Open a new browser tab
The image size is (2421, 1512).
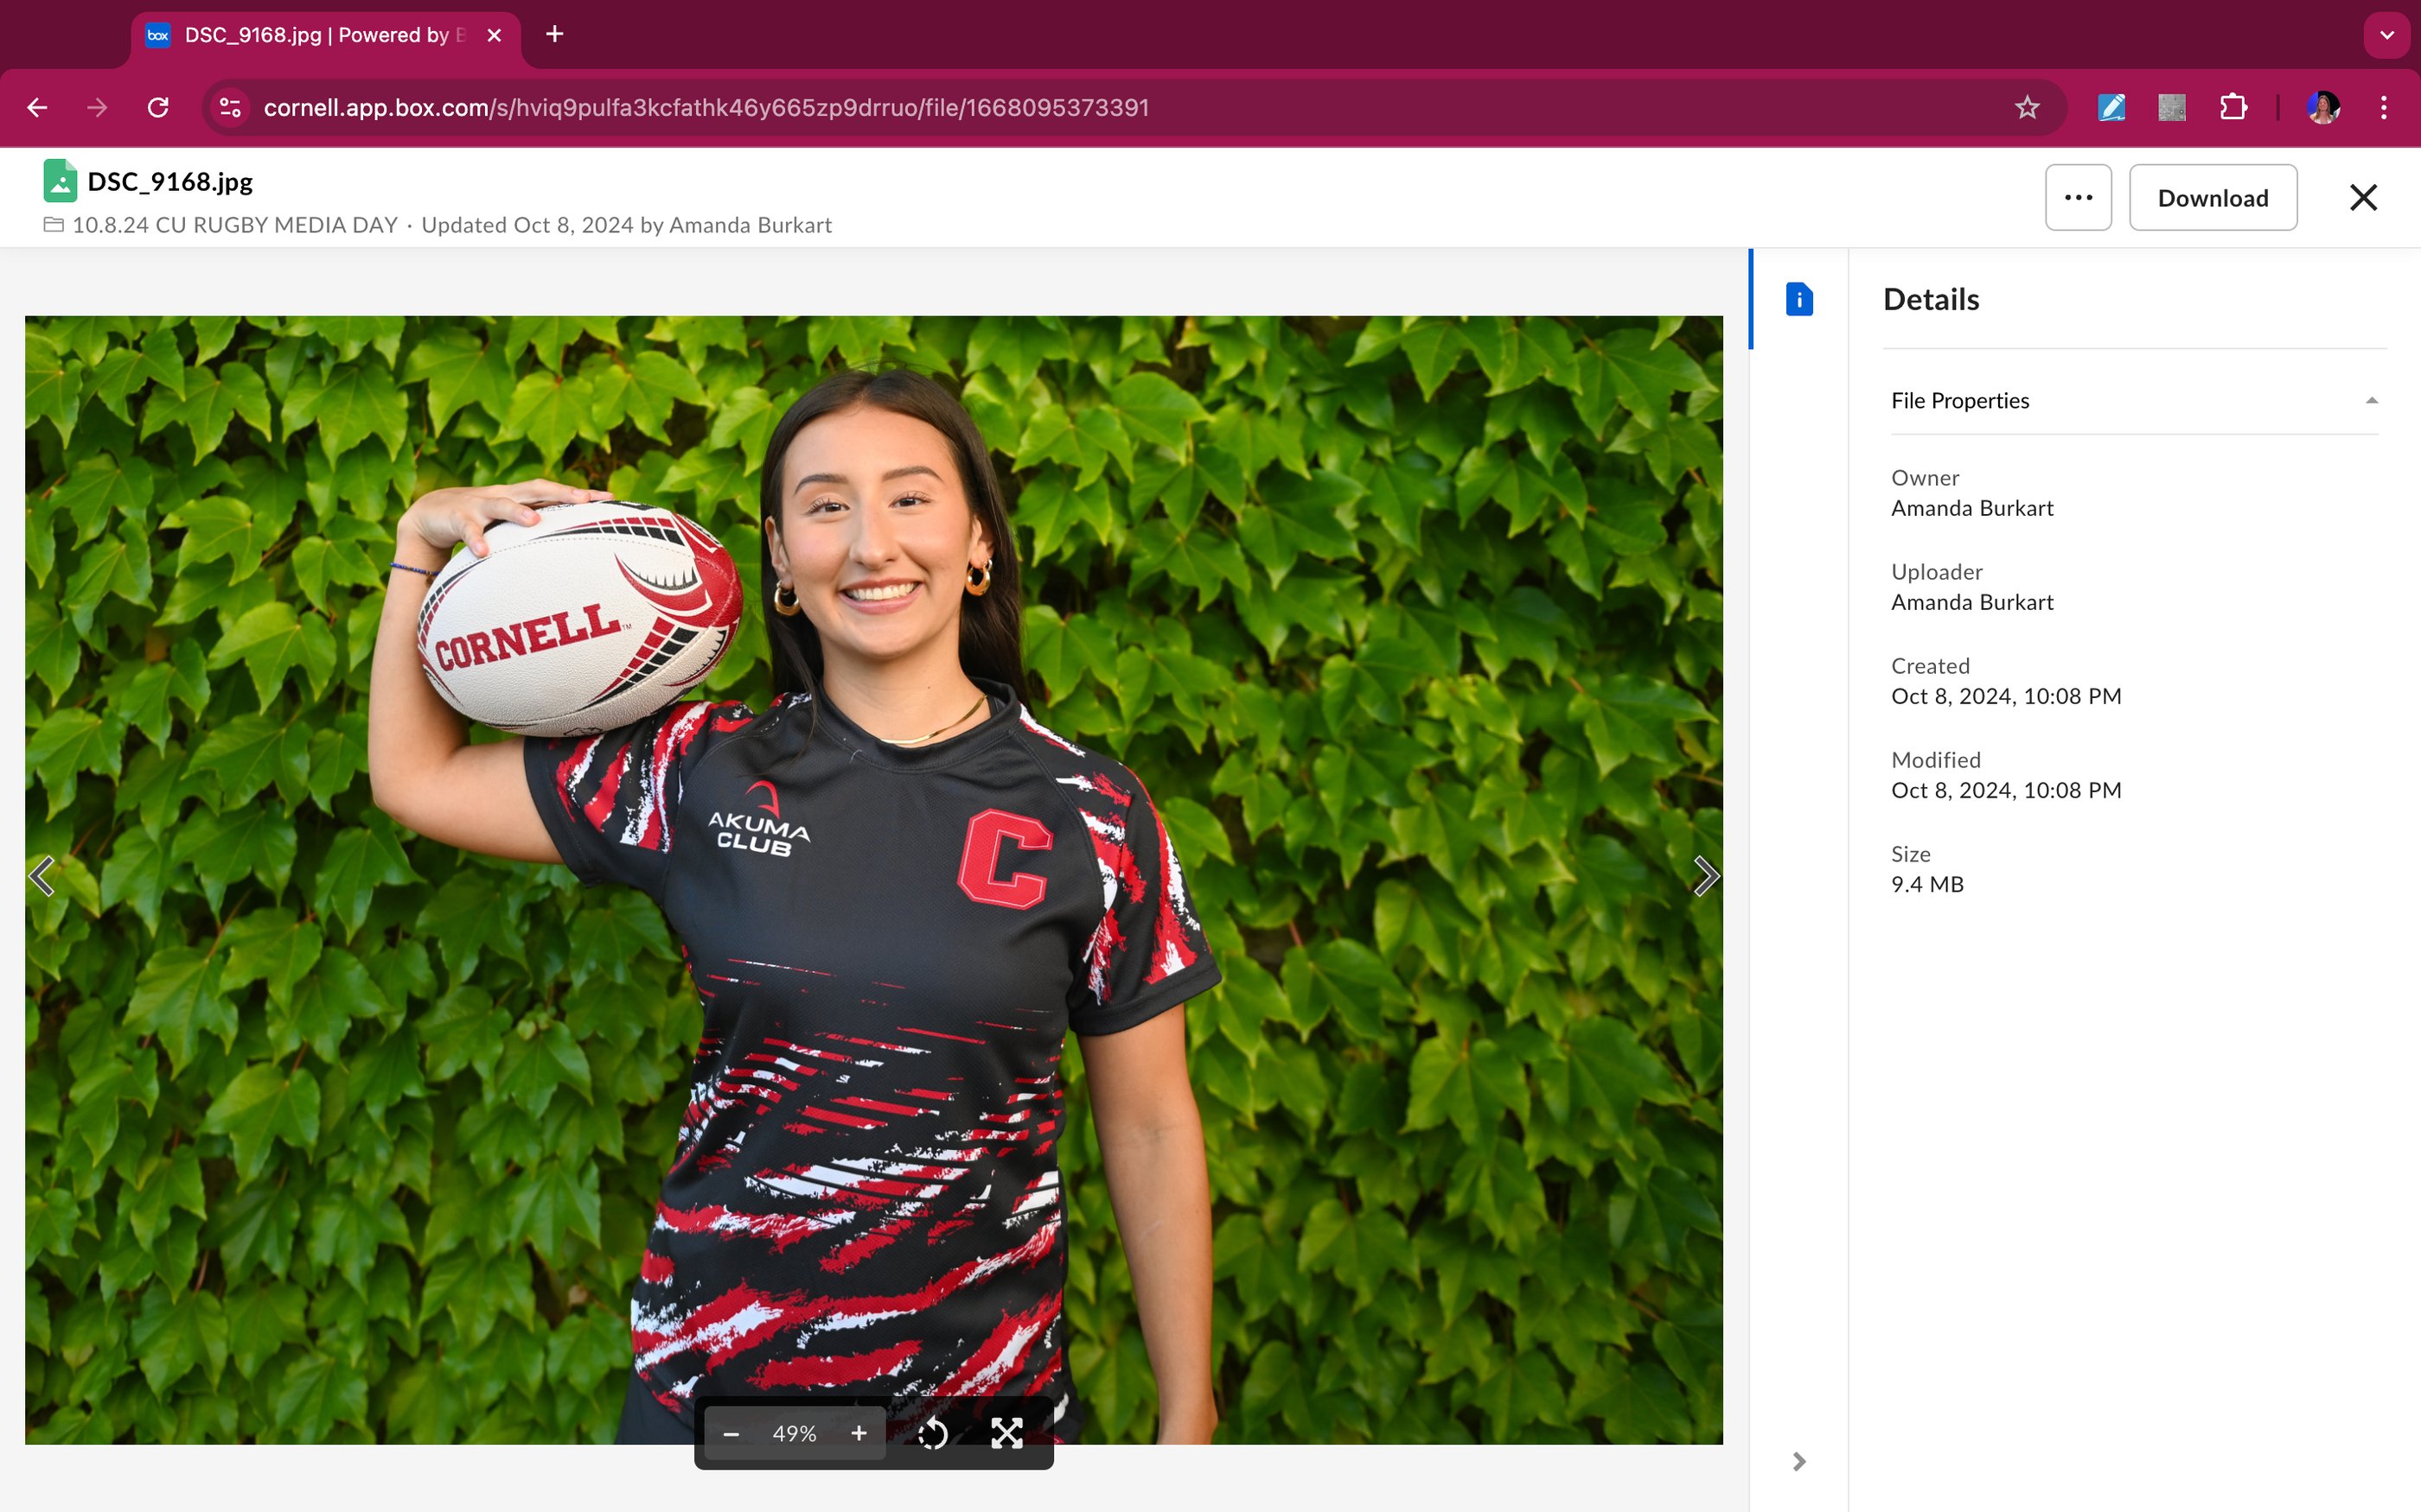point(554,35)
